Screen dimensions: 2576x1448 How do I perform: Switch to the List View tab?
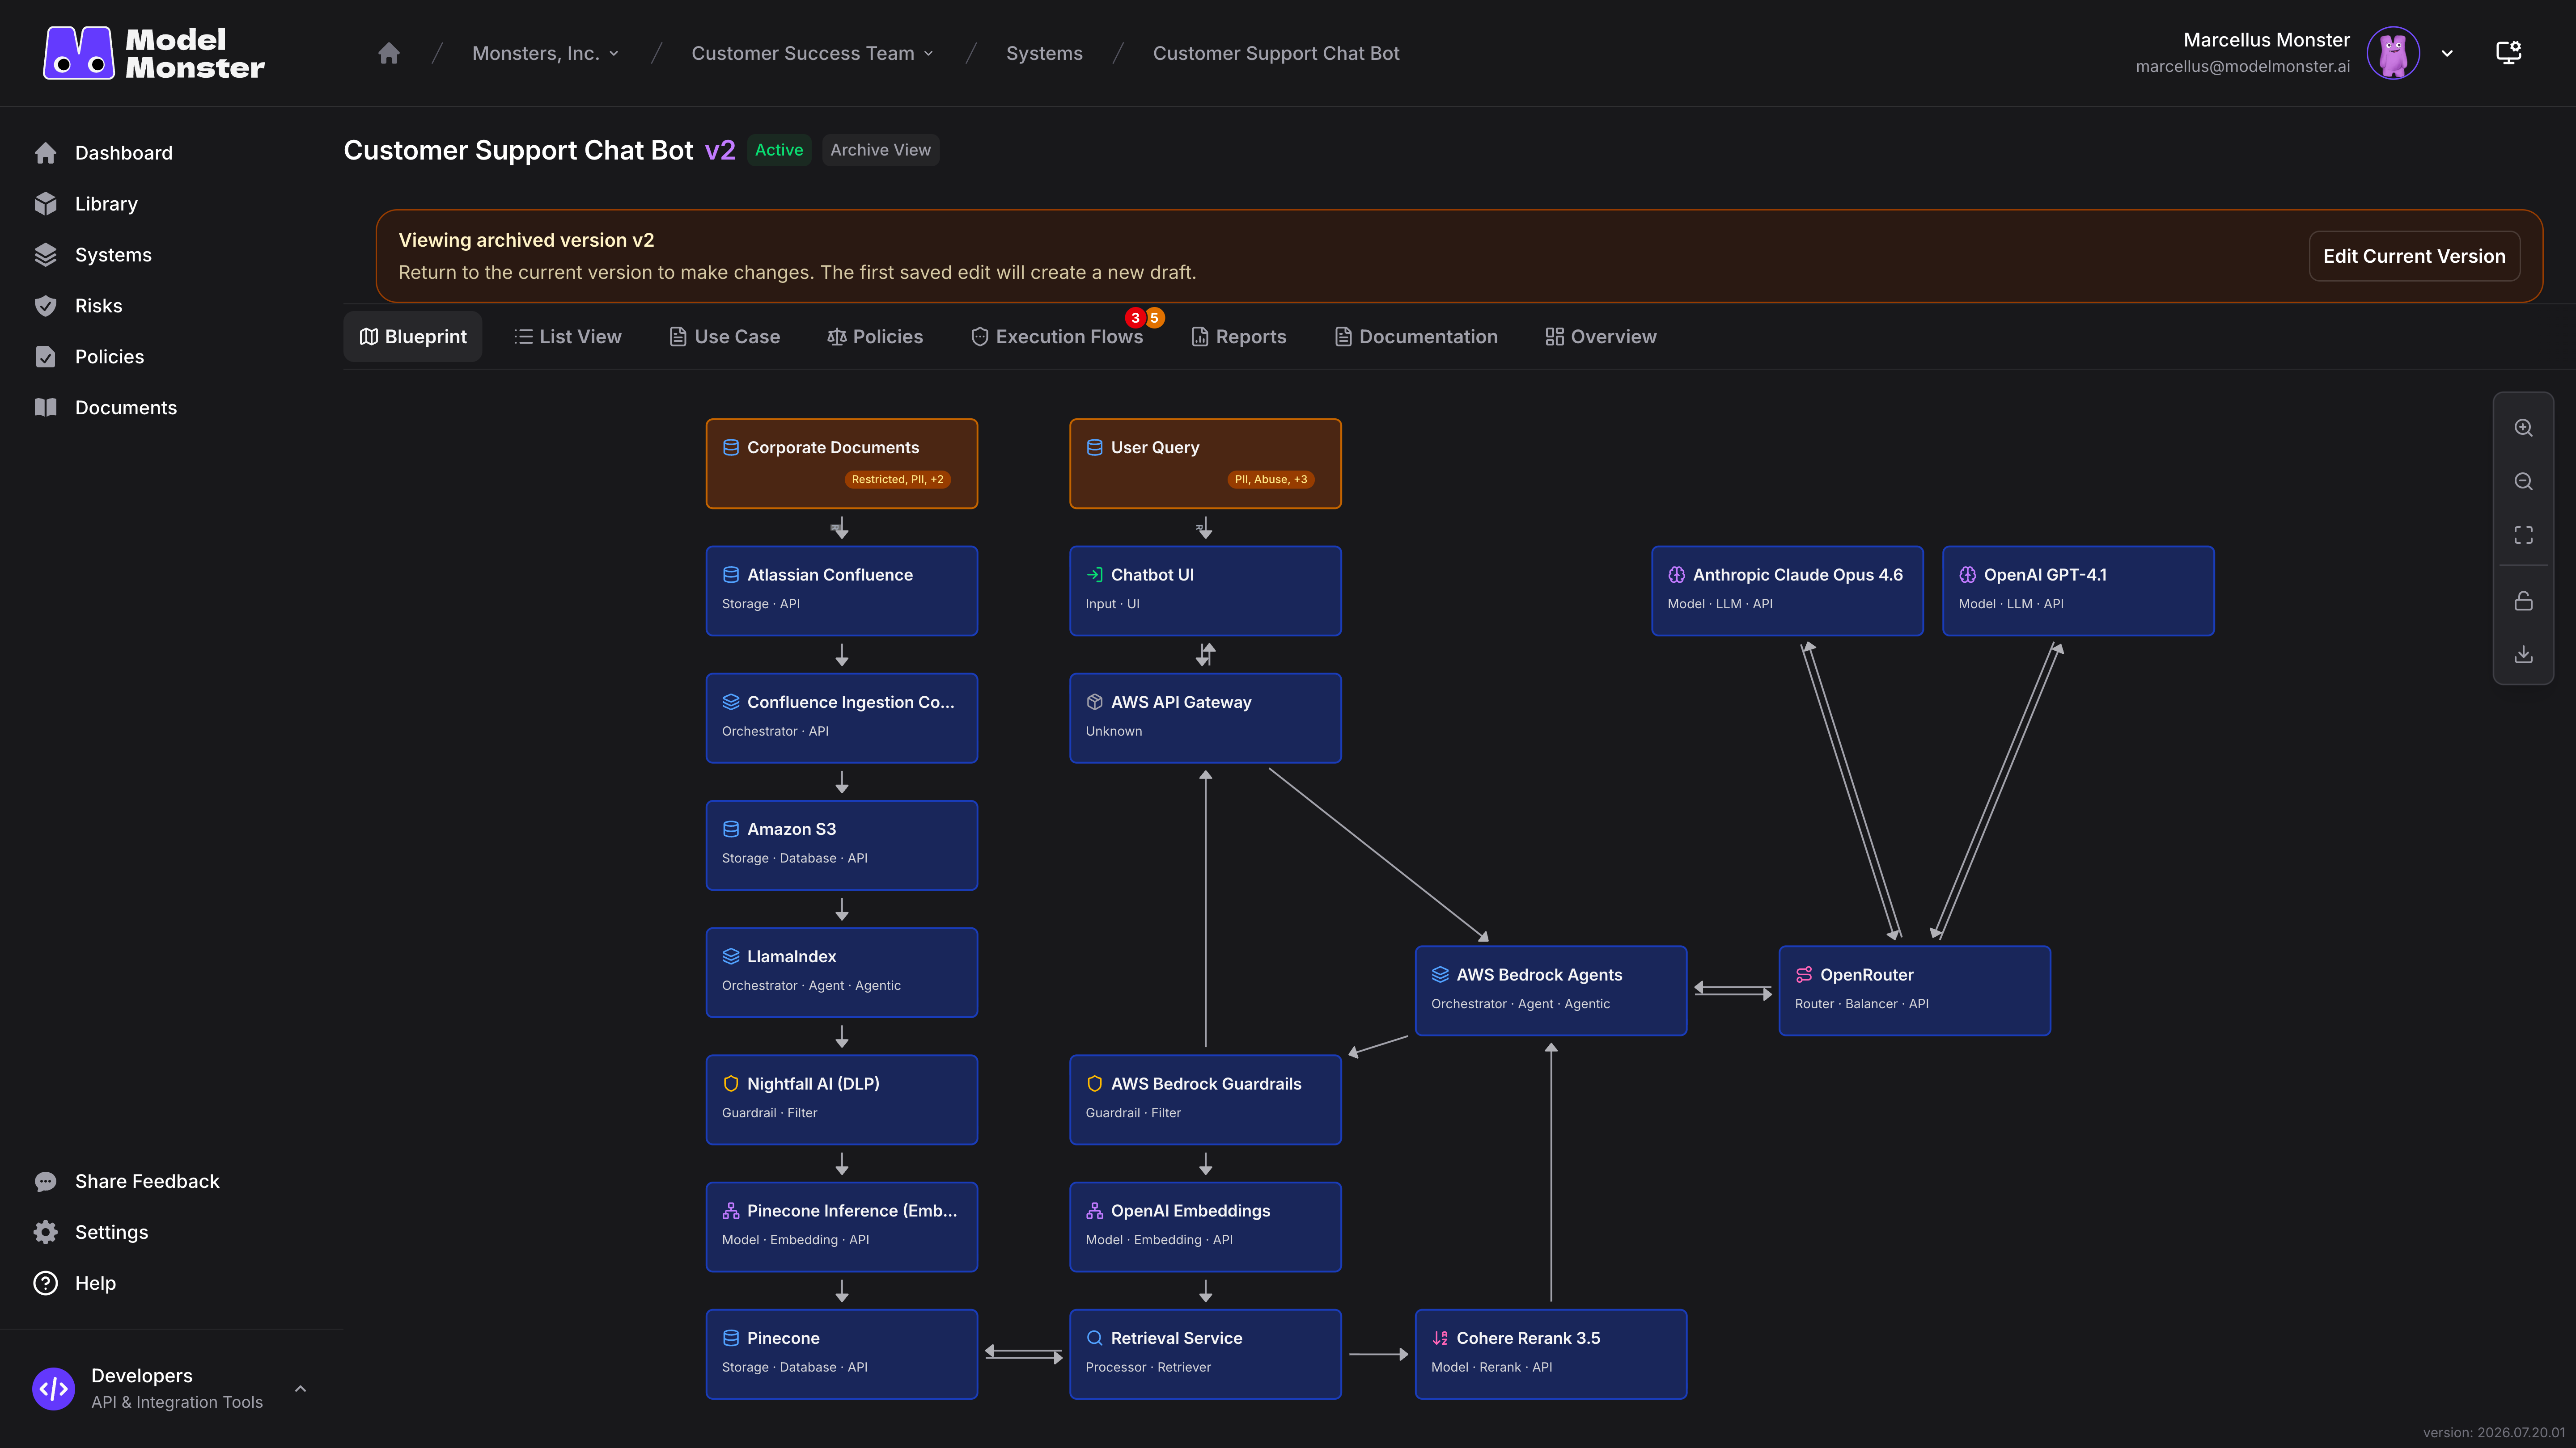[568, 337]
